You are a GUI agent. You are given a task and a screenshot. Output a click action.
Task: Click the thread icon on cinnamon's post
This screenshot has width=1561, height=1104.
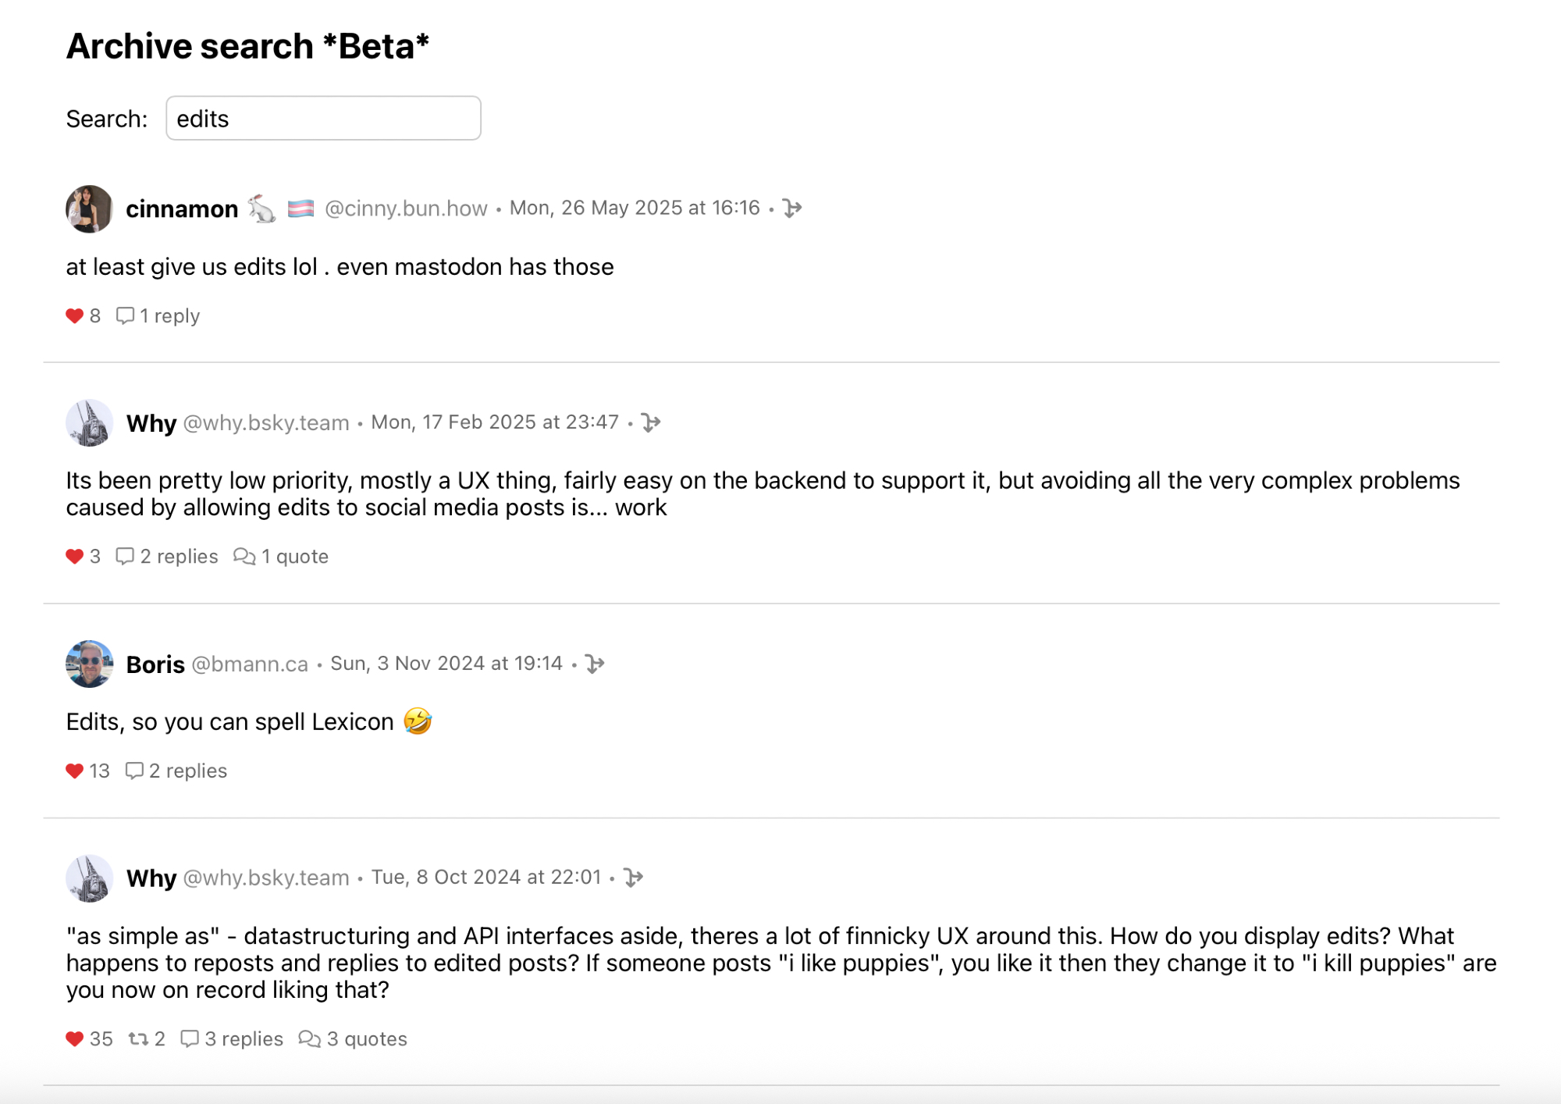pos(792,208)
